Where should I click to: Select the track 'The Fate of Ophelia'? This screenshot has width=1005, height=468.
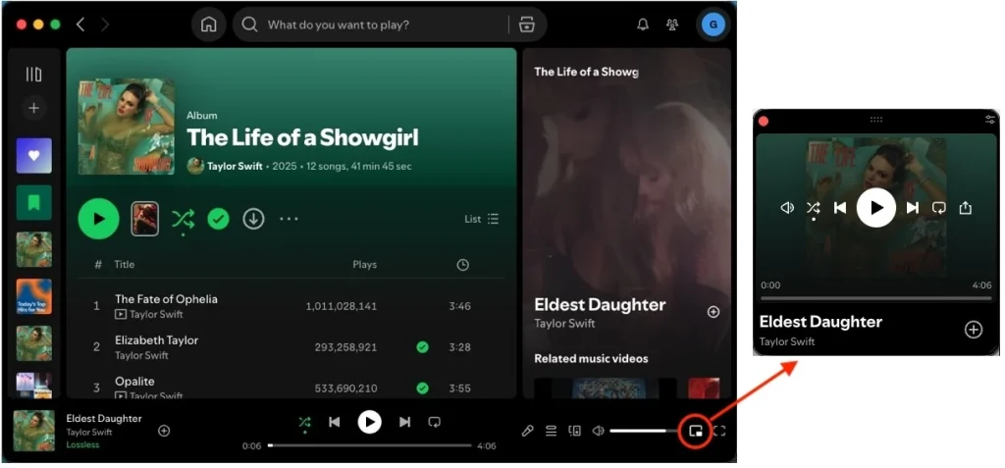click(166, 298)
